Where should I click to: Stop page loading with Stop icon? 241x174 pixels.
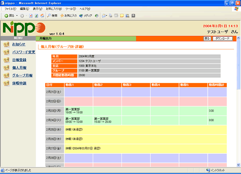(31, 16)
